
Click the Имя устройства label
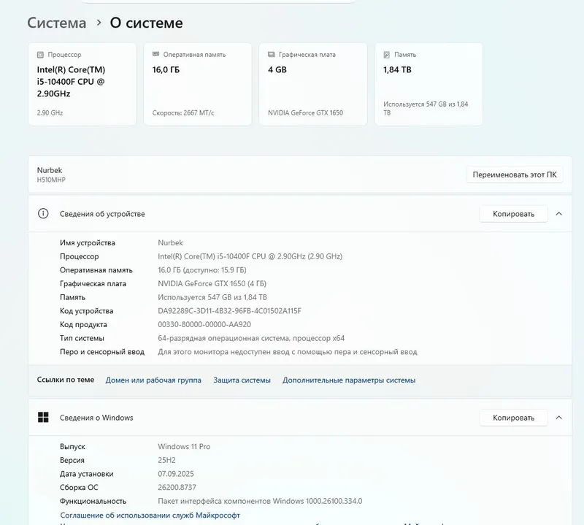[88, 242]
